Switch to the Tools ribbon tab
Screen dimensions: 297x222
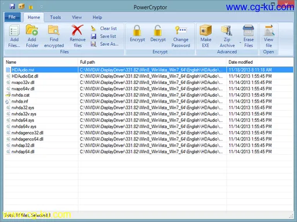pyautogui.click(x=56, y=17)
